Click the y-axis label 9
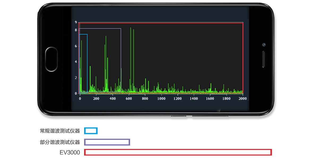Viewport: 329px width, 159px height. tap(76, 22)
